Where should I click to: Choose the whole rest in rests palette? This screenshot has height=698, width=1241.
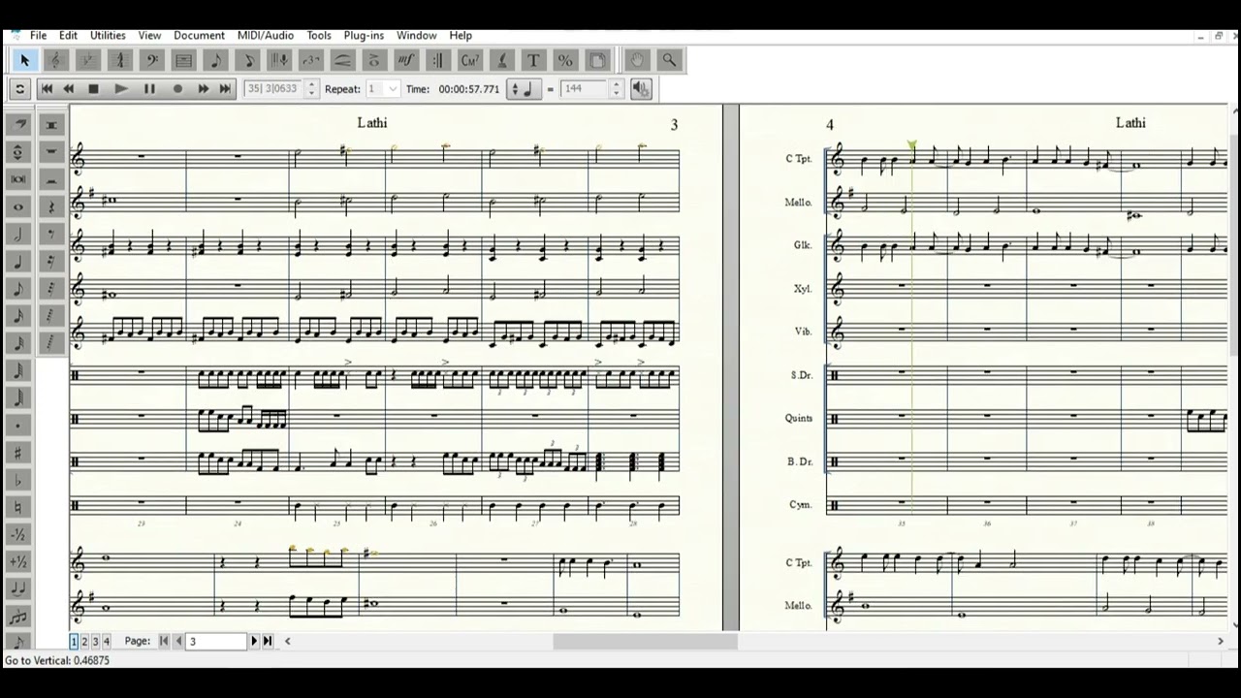click(52, 152)
